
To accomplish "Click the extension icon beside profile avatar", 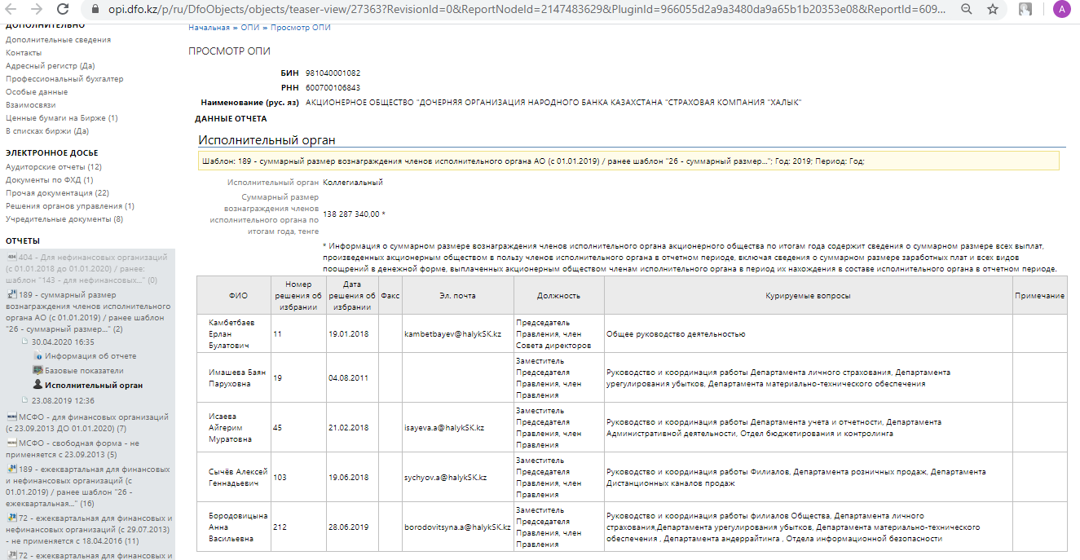I will [x=1025, y=10].
